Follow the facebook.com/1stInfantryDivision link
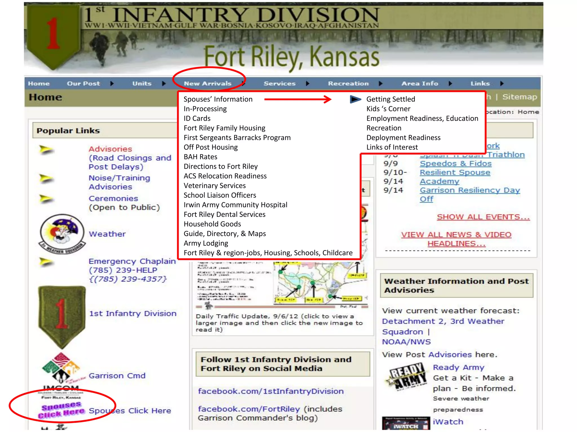This screenshot has width=577, height=432. click(271, 391)
